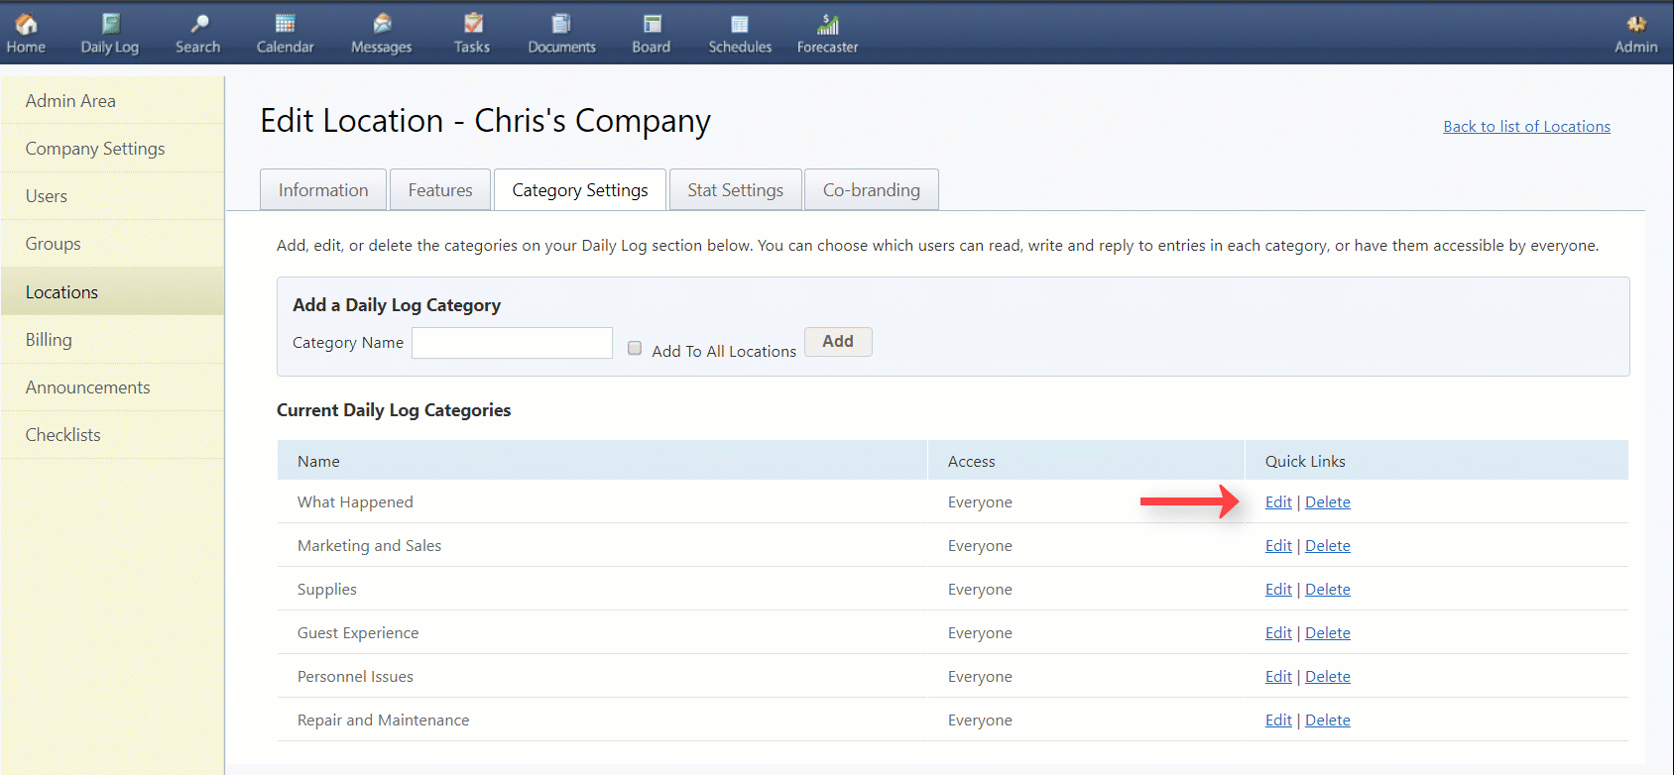This screenshot has width=1674, height=775.
Task: Click the Category Name text field
Action: coord(512,343)
